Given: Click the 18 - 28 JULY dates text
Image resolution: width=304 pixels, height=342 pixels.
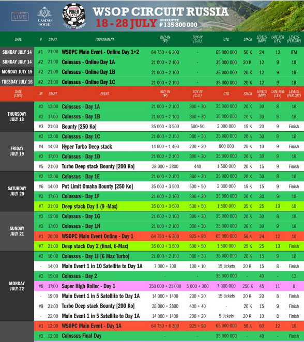Looking at the screenshot, I should (126, 23).
